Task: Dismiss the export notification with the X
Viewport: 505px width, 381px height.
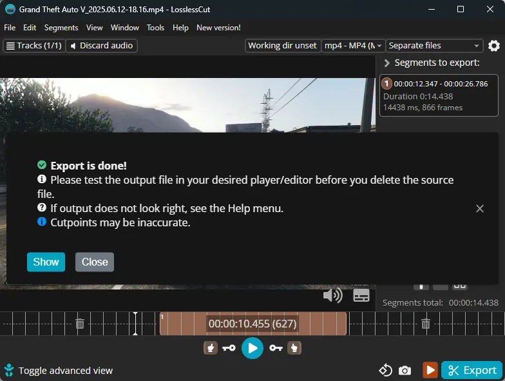Action: (x=480, y=208)
